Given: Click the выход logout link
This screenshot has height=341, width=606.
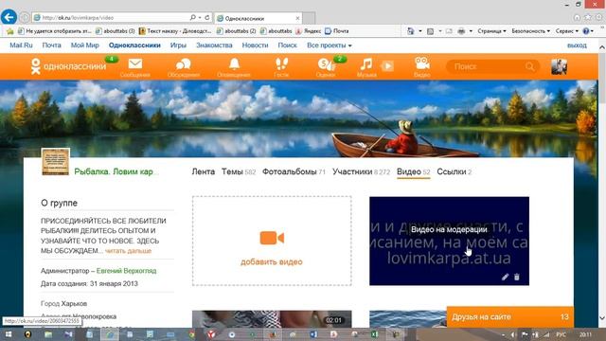Looking at the screenshot, I should tap(577, 45).
